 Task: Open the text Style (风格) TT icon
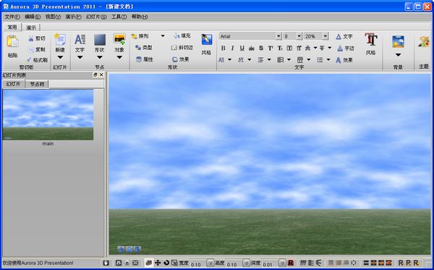pos(371,40)
